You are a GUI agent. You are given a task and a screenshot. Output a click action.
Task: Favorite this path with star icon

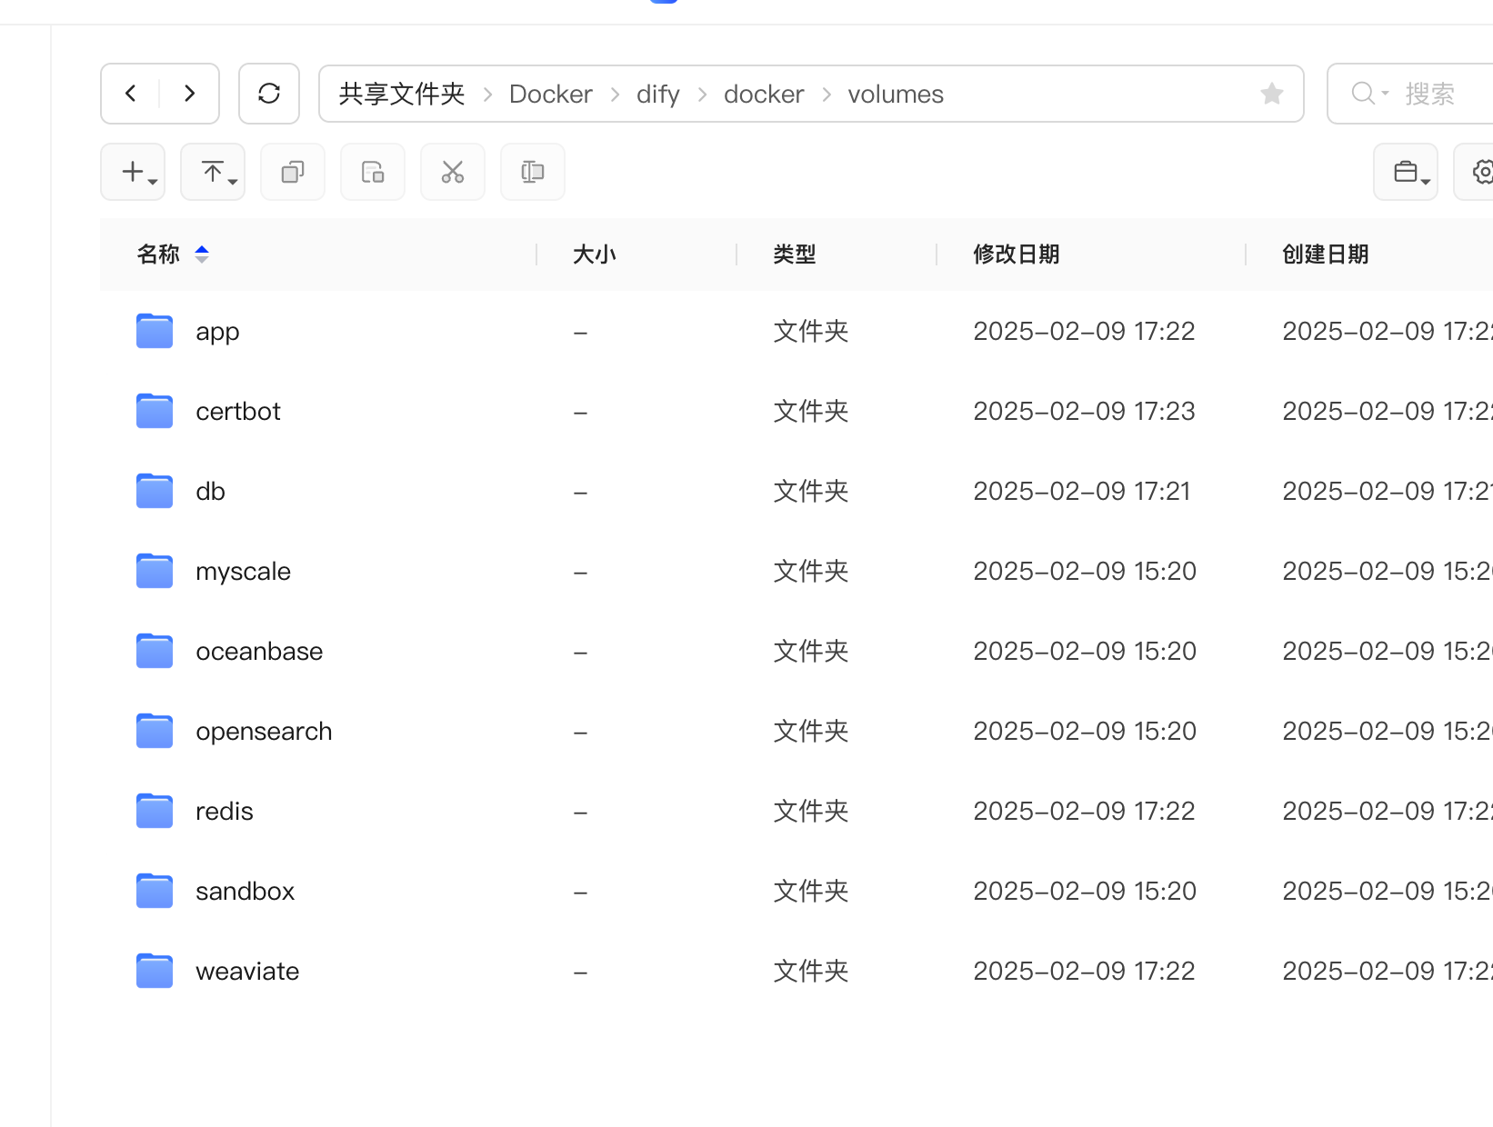pos(1272,94)
